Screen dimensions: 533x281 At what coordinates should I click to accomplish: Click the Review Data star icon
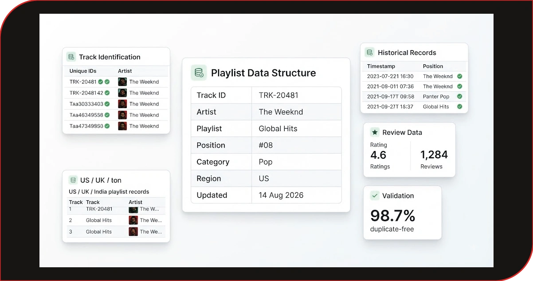(x=375, y=132)
